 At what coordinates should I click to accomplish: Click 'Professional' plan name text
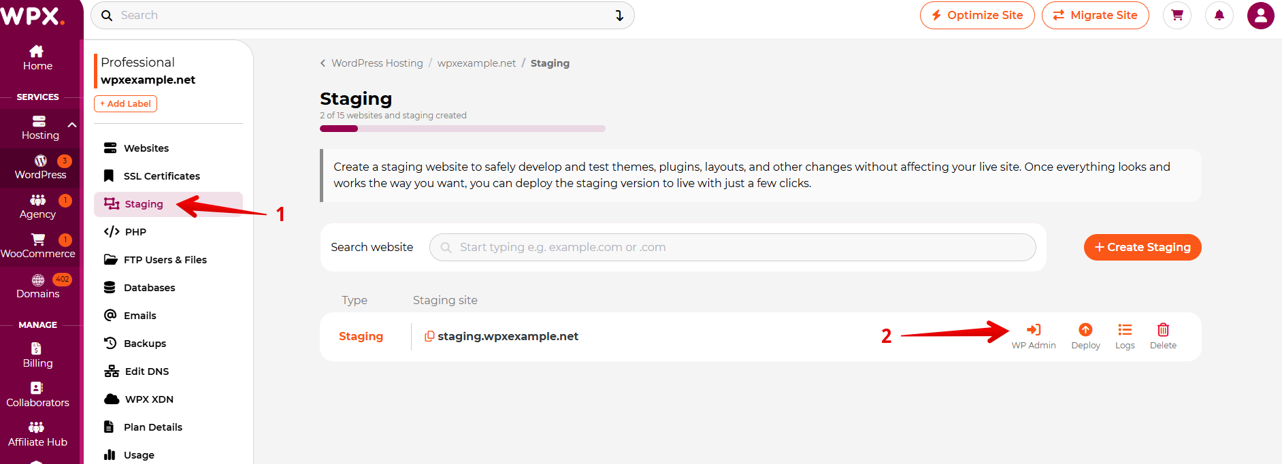tap(137, 62)
